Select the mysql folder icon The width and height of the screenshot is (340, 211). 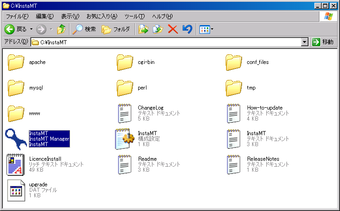(x=16, y=88)
